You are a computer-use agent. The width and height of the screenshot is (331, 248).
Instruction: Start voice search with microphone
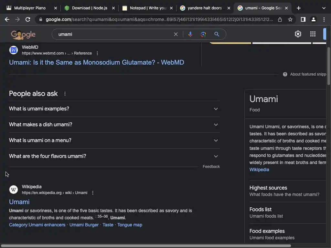pyautogui.click(x=190, y=34)
